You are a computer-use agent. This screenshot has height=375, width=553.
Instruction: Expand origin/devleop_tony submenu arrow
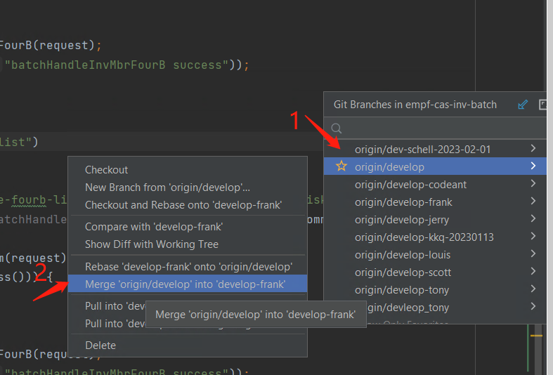point(533,307)
